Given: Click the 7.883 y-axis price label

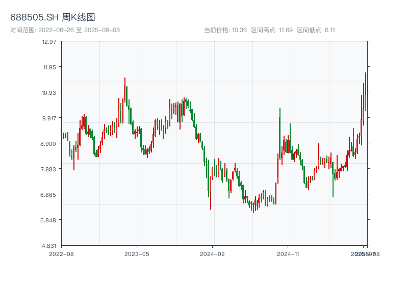Looking at the screenshot, I should [x=49, y=169].
